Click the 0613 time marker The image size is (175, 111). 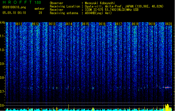52,24
